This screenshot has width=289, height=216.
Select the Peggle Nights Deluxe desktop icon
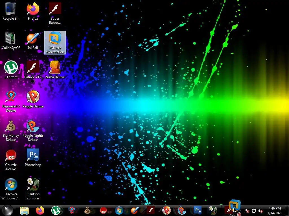[33, 130]
